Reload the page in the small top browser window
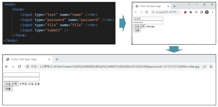This screenshot has height=107, width=218. click(146, 12)
